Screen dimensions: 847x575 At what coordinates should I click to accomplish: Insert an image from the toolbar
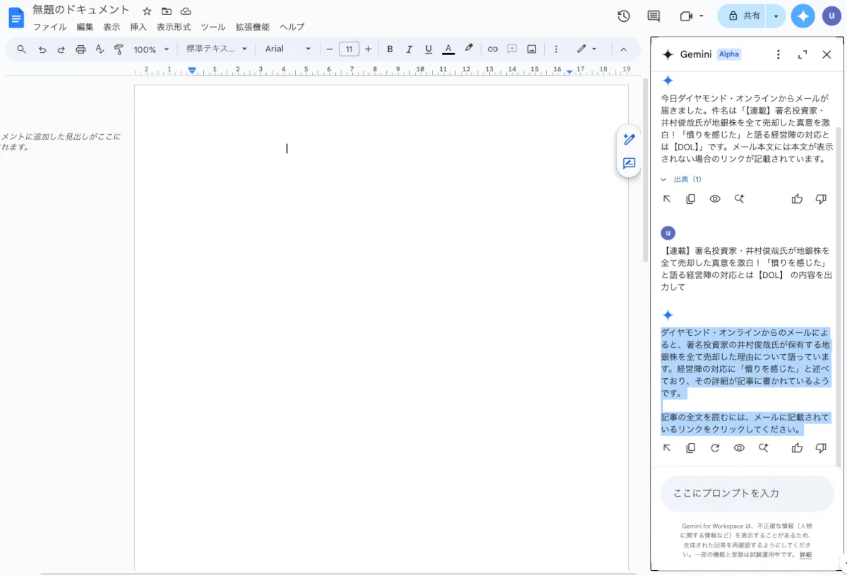point(531,49)
